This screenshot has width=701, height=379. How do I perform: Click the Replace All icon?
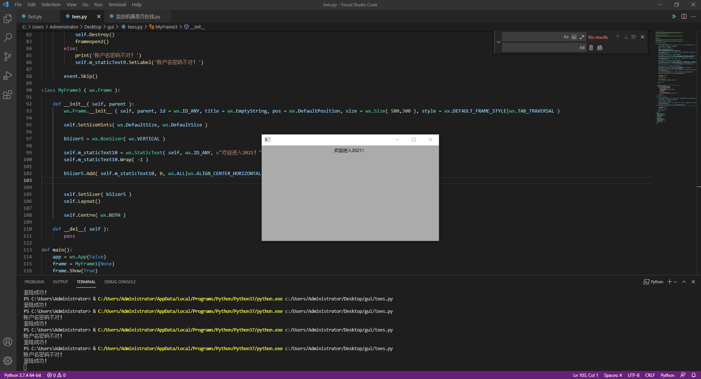(x=600, y=48)
